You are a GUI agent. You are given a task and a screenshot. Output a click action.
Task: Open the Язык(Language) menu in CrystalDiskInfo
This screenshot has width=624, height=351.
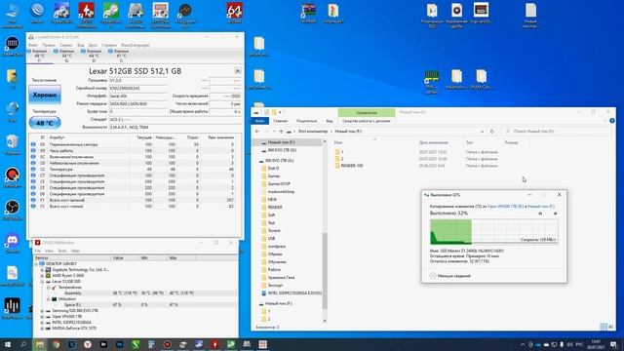click(x=136, y=45)
